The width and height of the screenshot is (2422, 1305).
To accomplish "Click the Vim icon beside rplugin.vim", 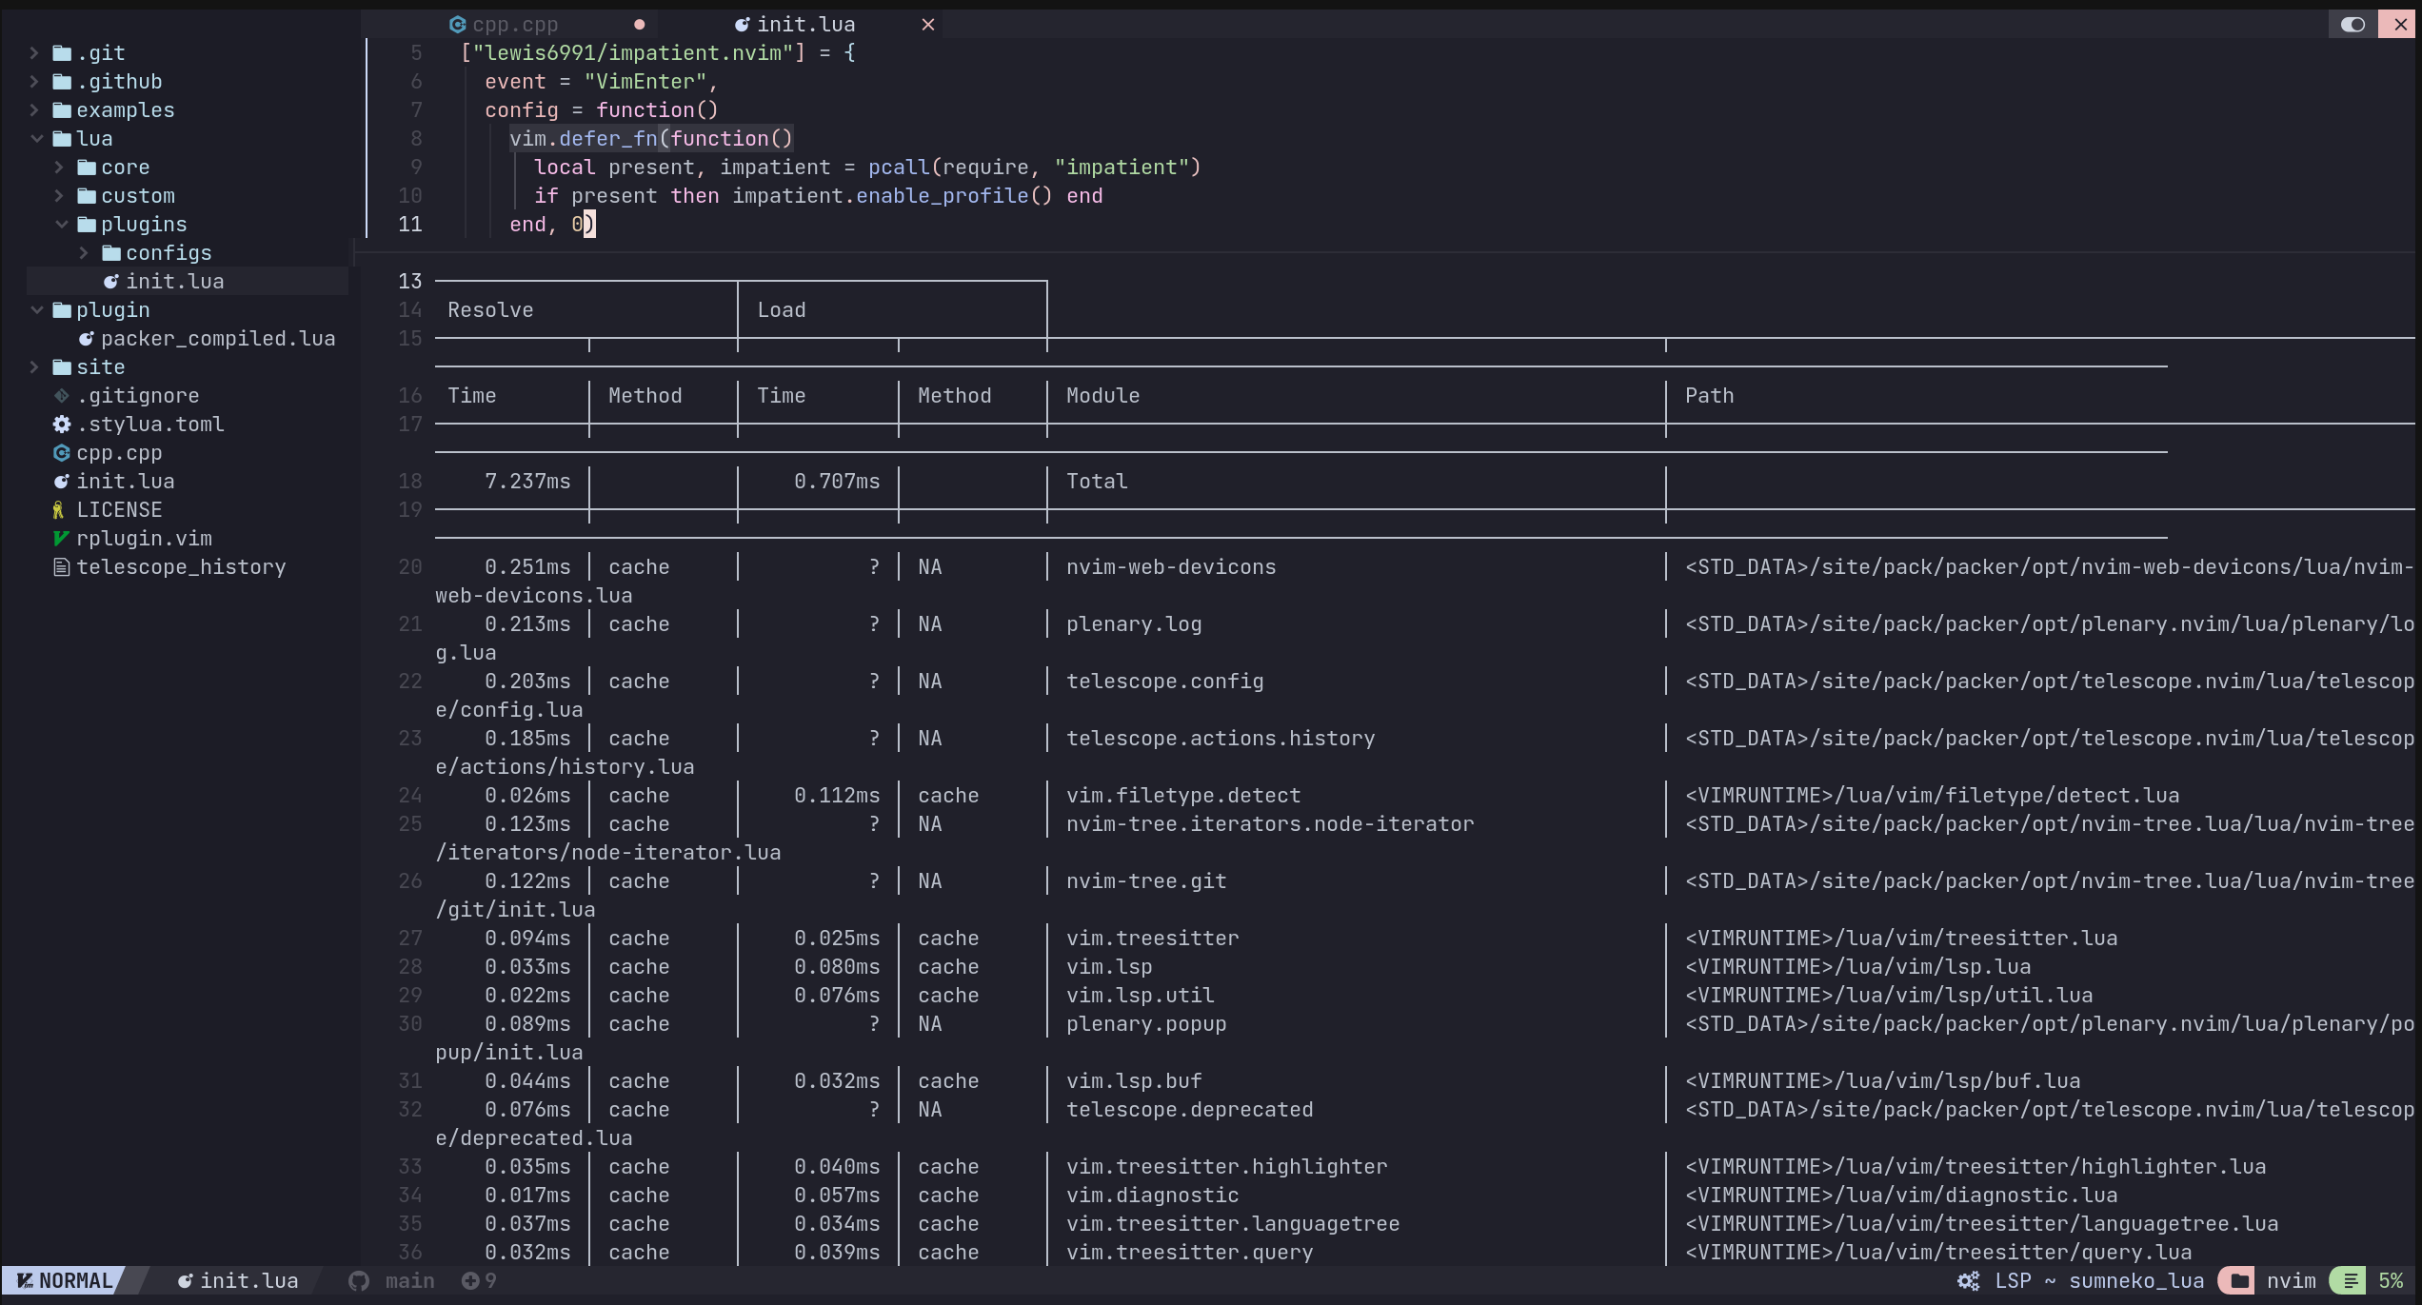I will click(61, 539).
